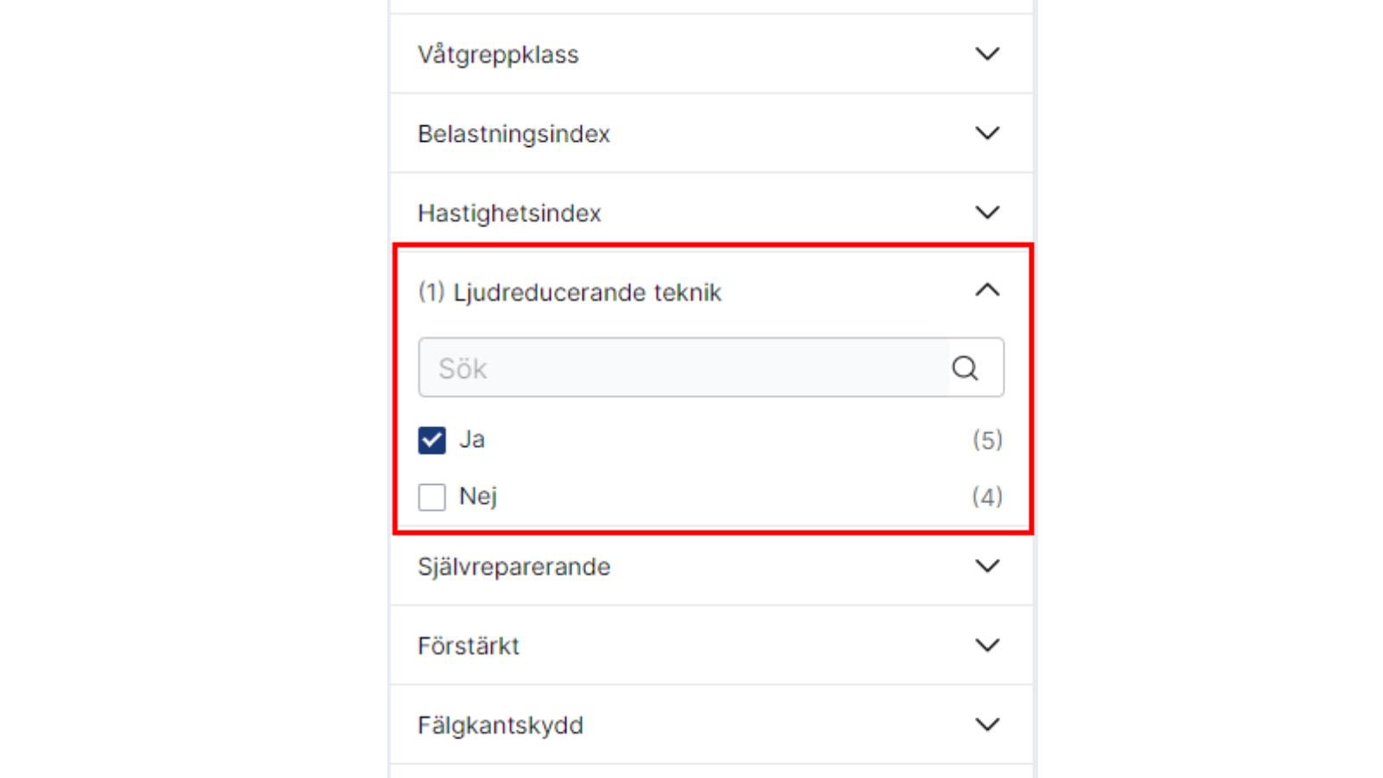Screen dimensions: 1383x778
Task: Click the chevron beside Våtgreppklass
Action: click(x=986, y=54)
